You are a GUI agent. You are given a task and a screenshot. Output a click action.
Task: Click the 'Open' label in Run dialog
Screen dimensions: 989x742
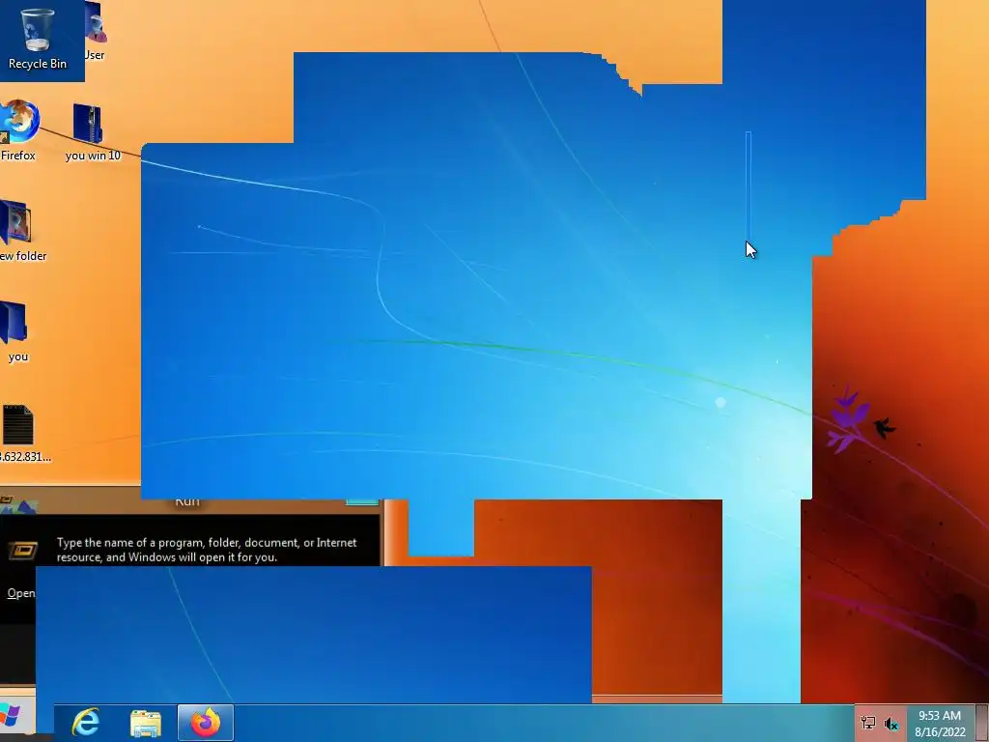[x=21, y=593]
